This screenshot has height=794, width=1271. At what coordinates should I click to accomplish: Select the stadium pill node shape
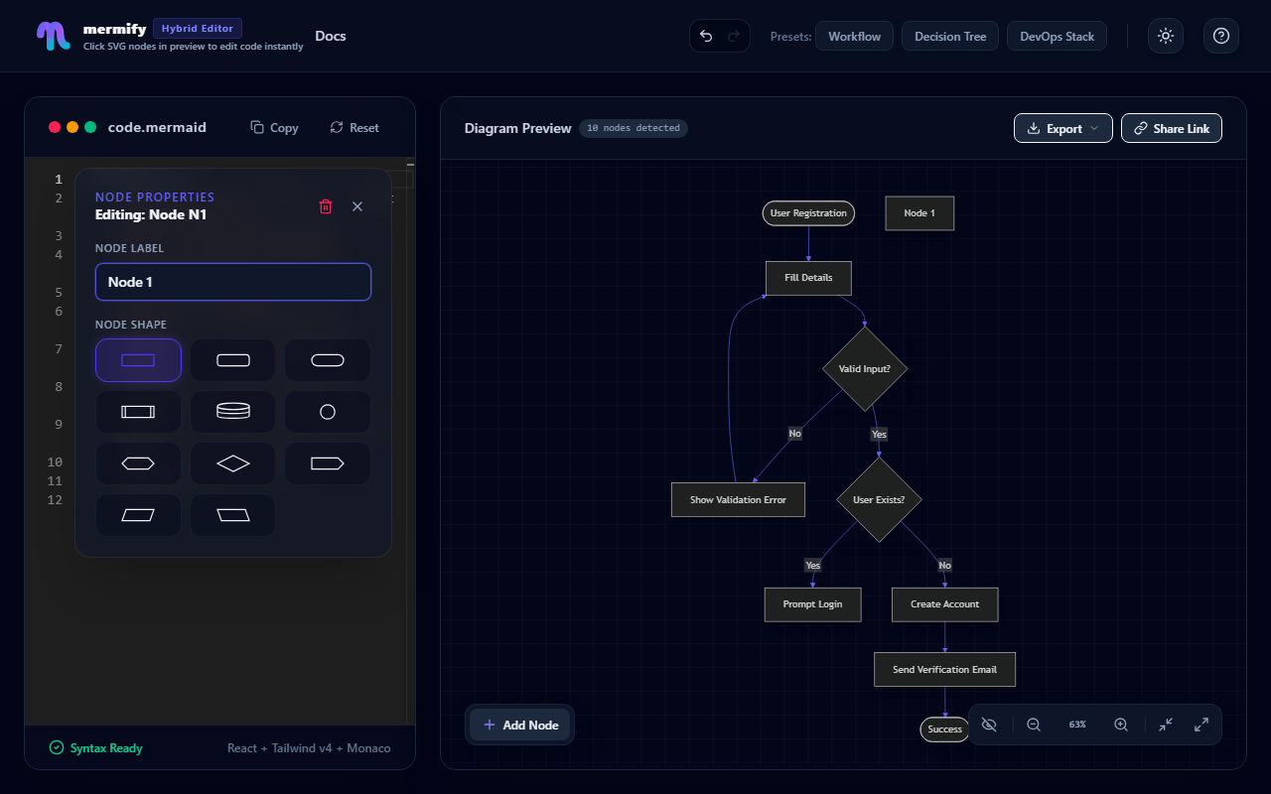click(328, 360)
